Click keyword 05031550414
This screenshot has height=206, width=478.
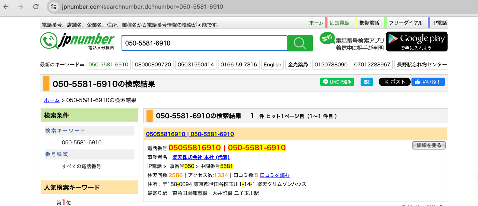click(196, 65)
